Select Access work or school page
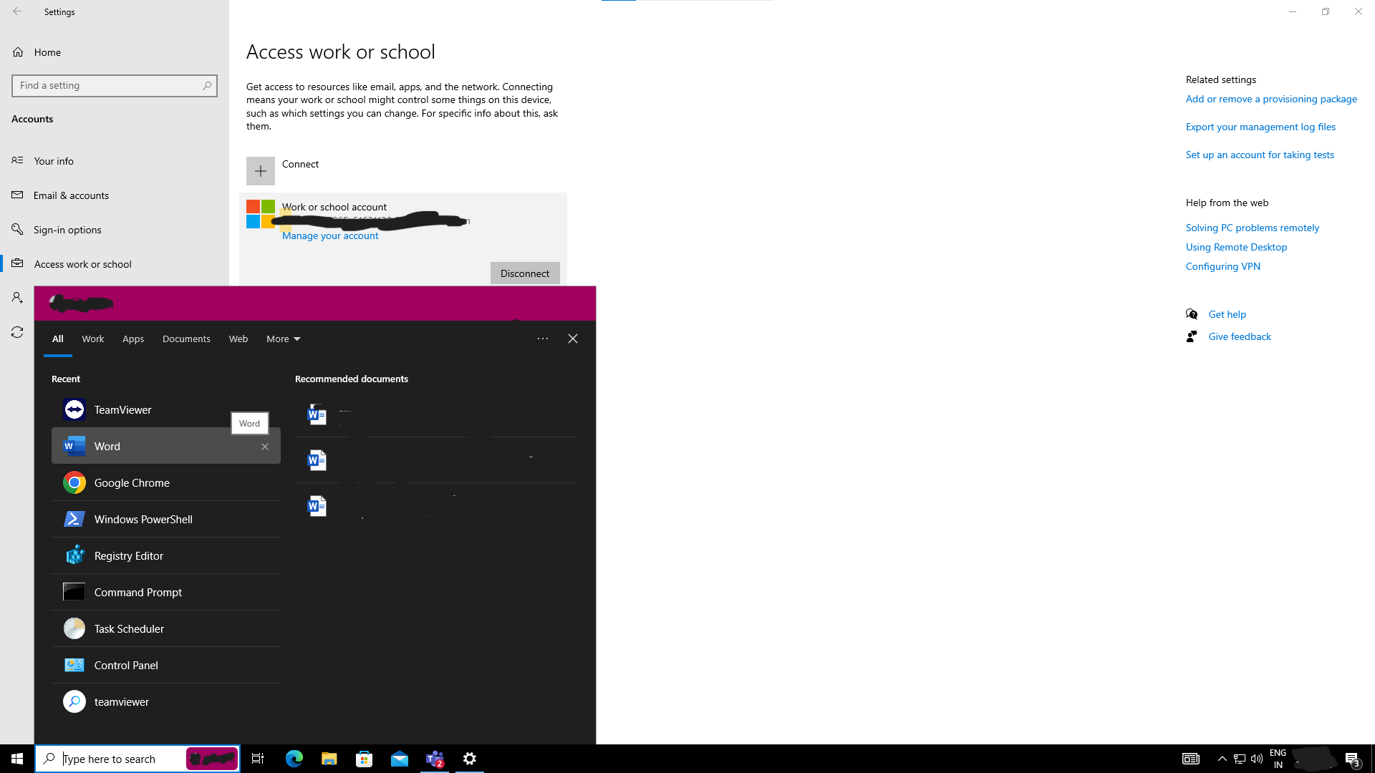This screenshot has width=1375, height=773. tap(115, 264)
